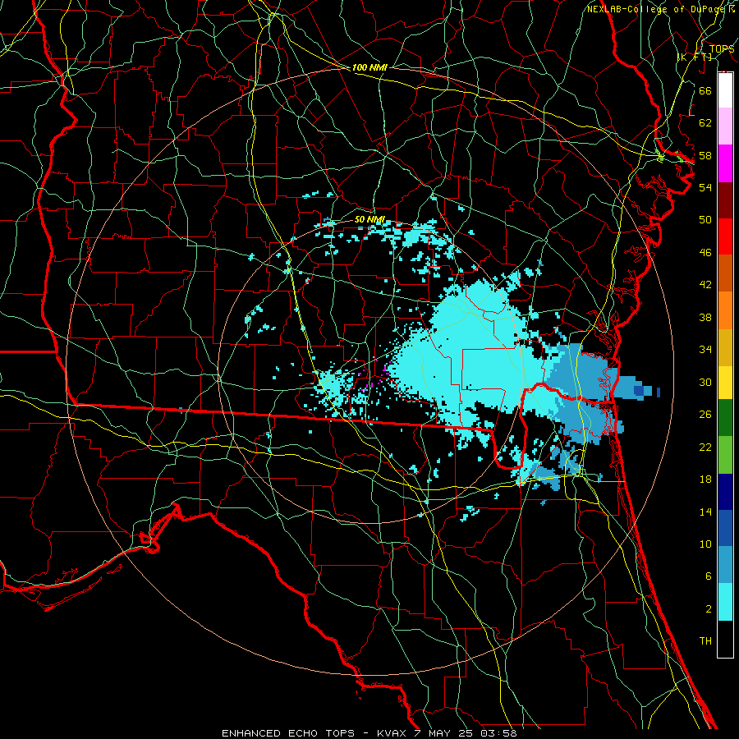Click the legend value "22"

coord(705,448)
